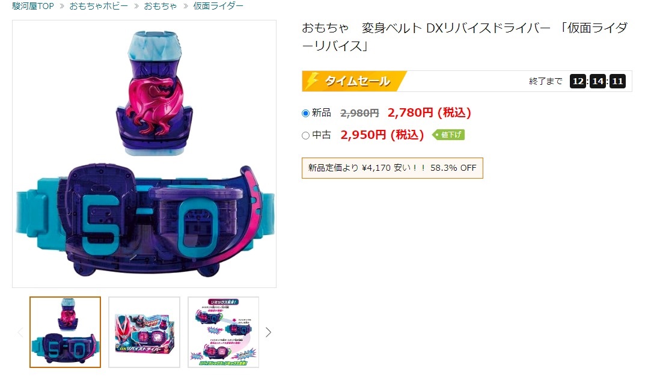Click the main product image
The width and height of the screenshot is (651, 377).
pyautogui.click(x=144, y=154)
